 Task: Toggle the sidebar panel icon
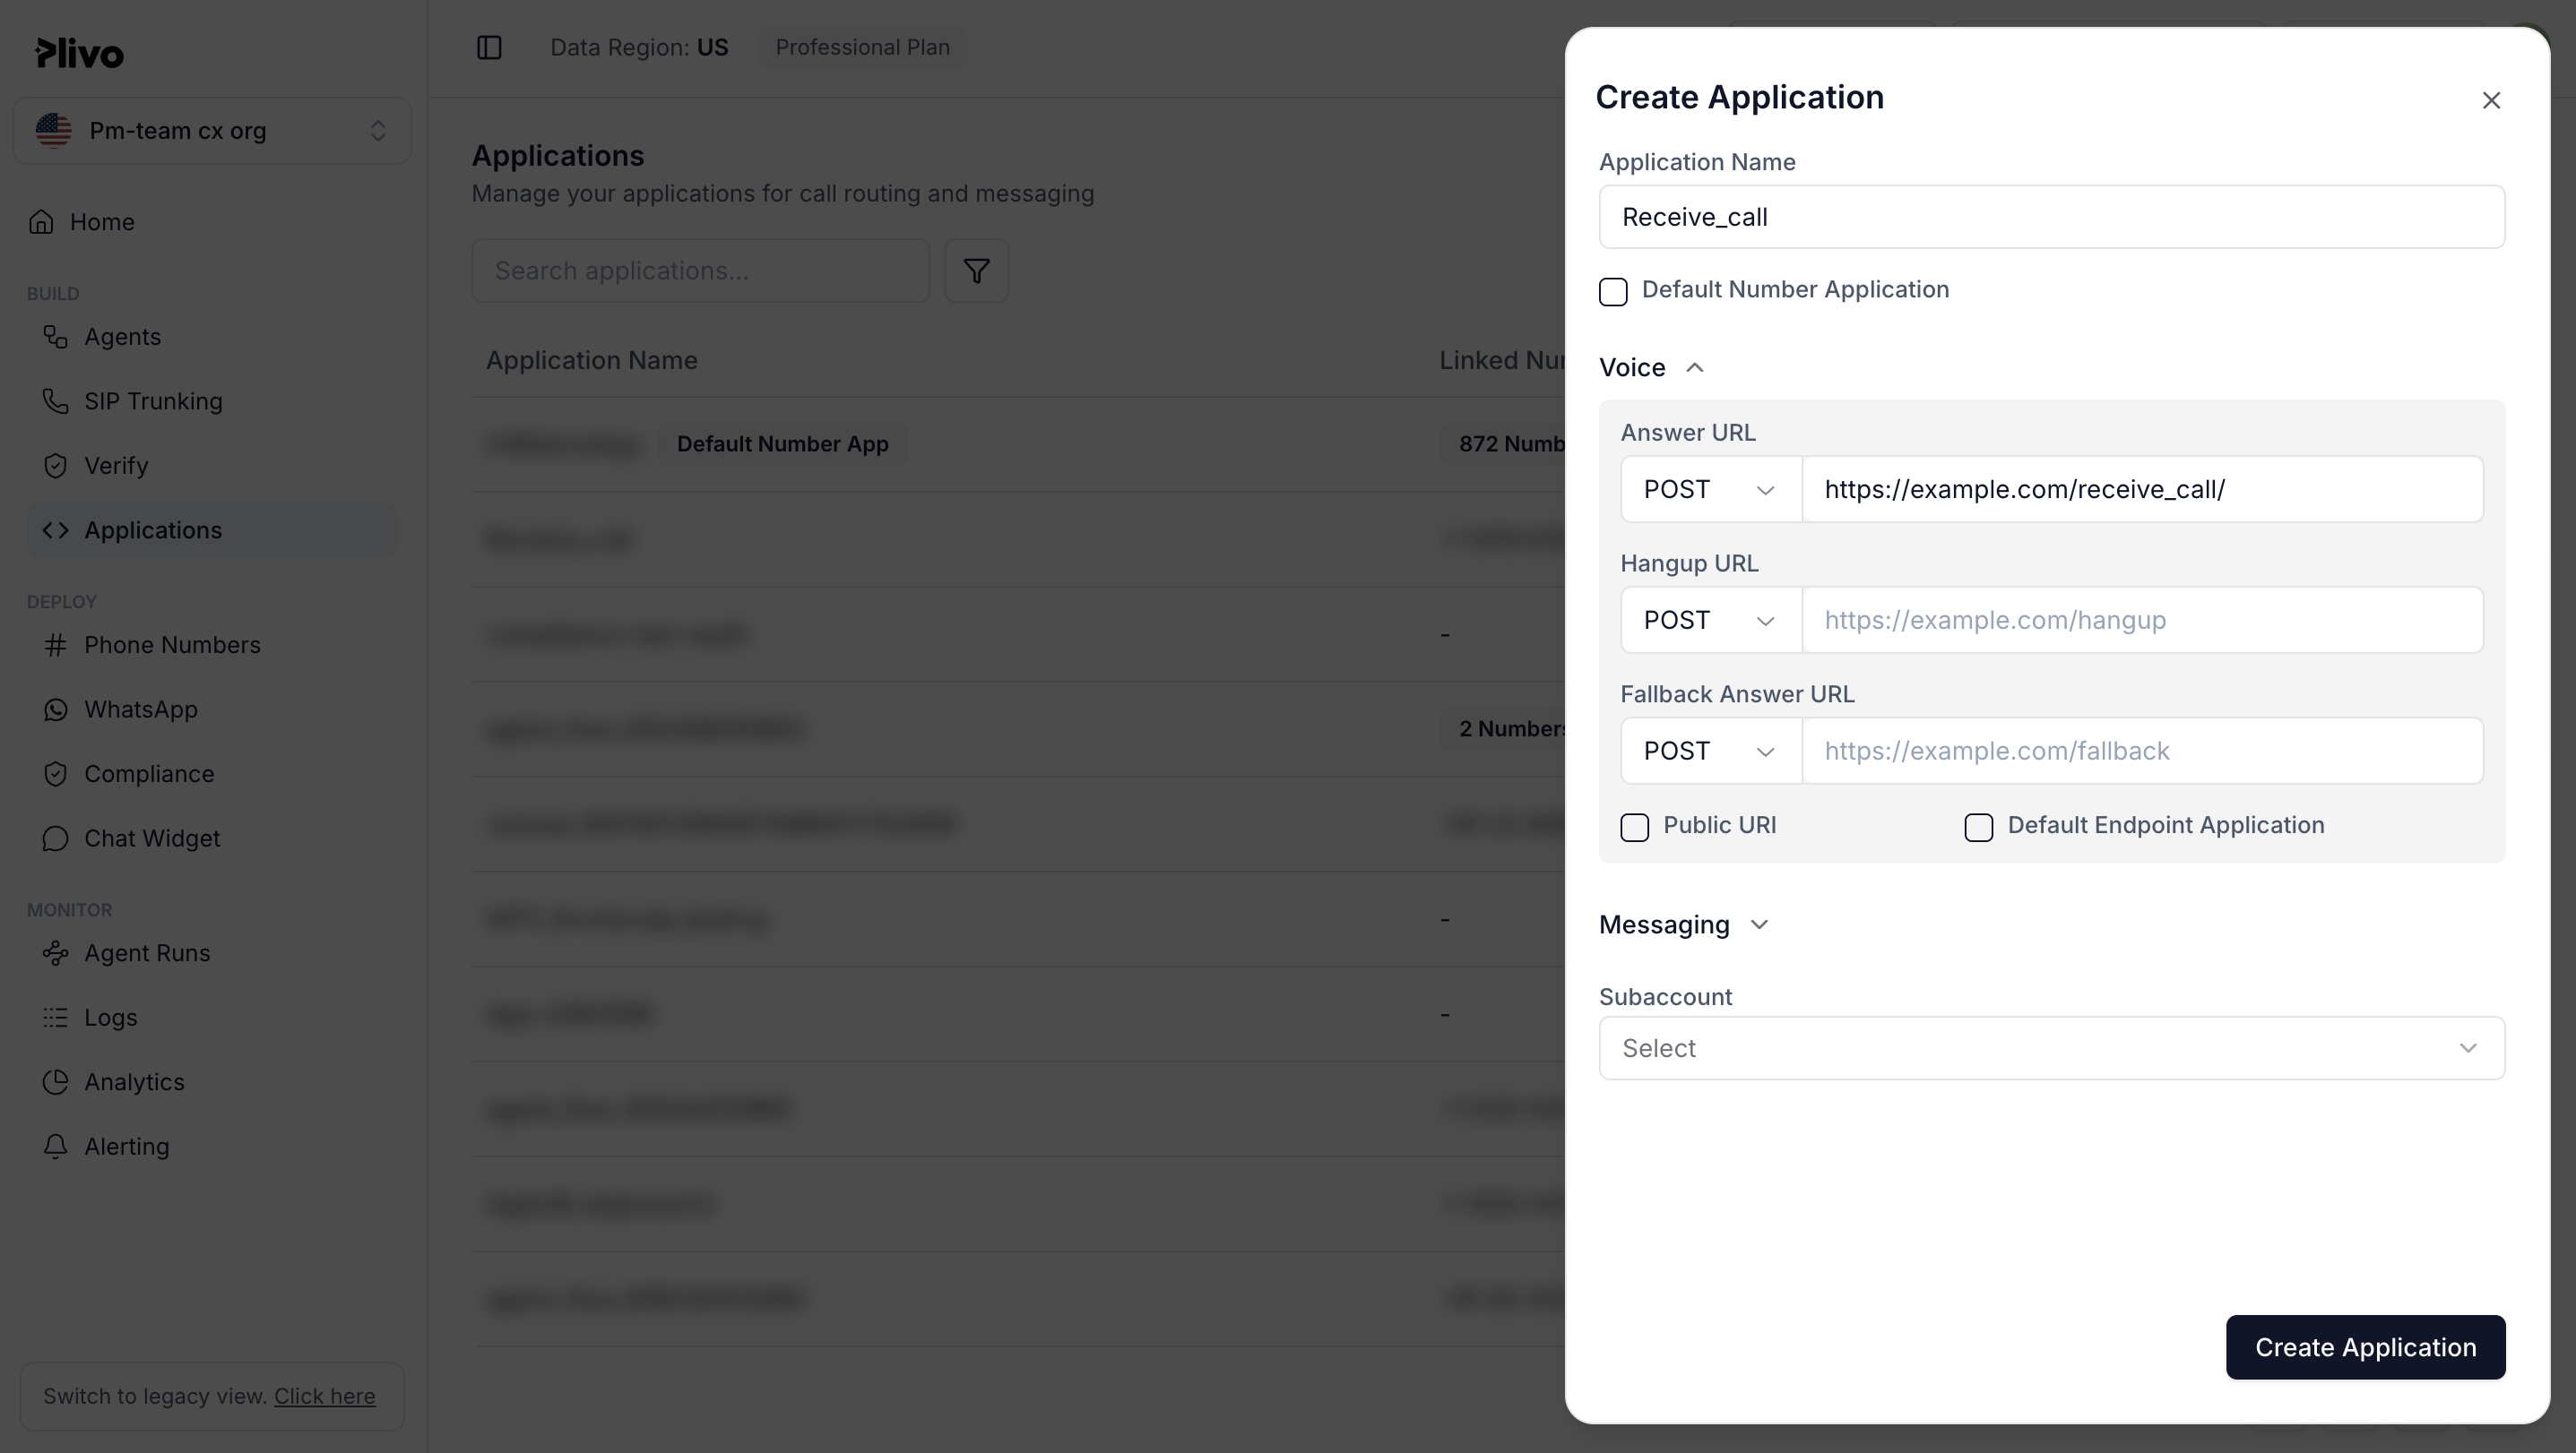click(x=489, y=47)
